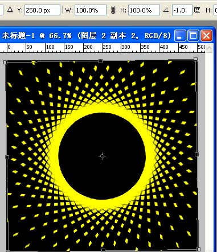The image size is (217, 252).
Task: Click the rotation angle field showing -1.0
Action: click(x=182, y=10)
